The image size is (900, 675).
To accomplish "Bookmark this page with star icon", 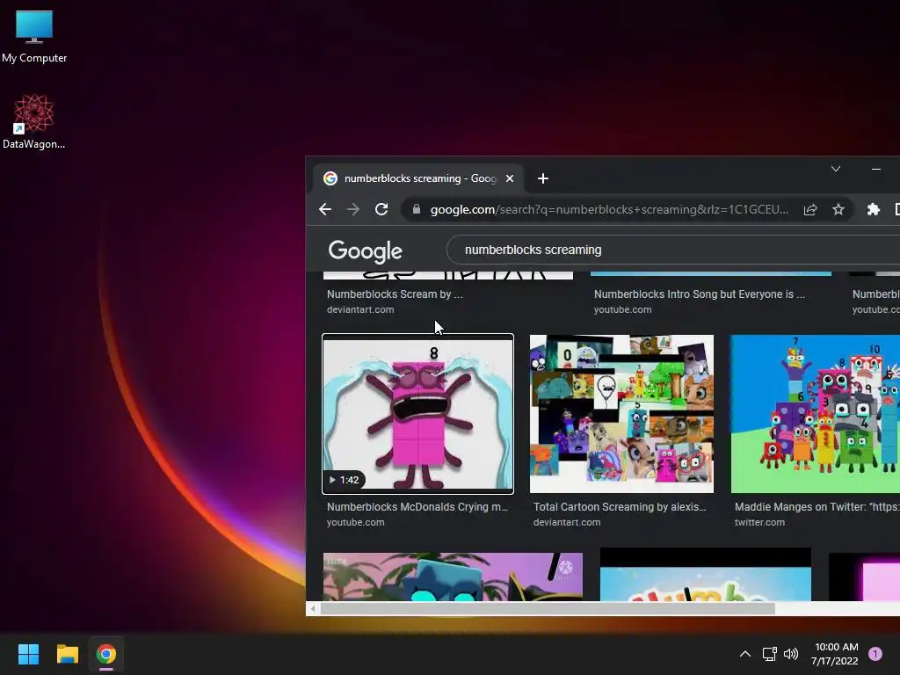I will tap(838, 209).
